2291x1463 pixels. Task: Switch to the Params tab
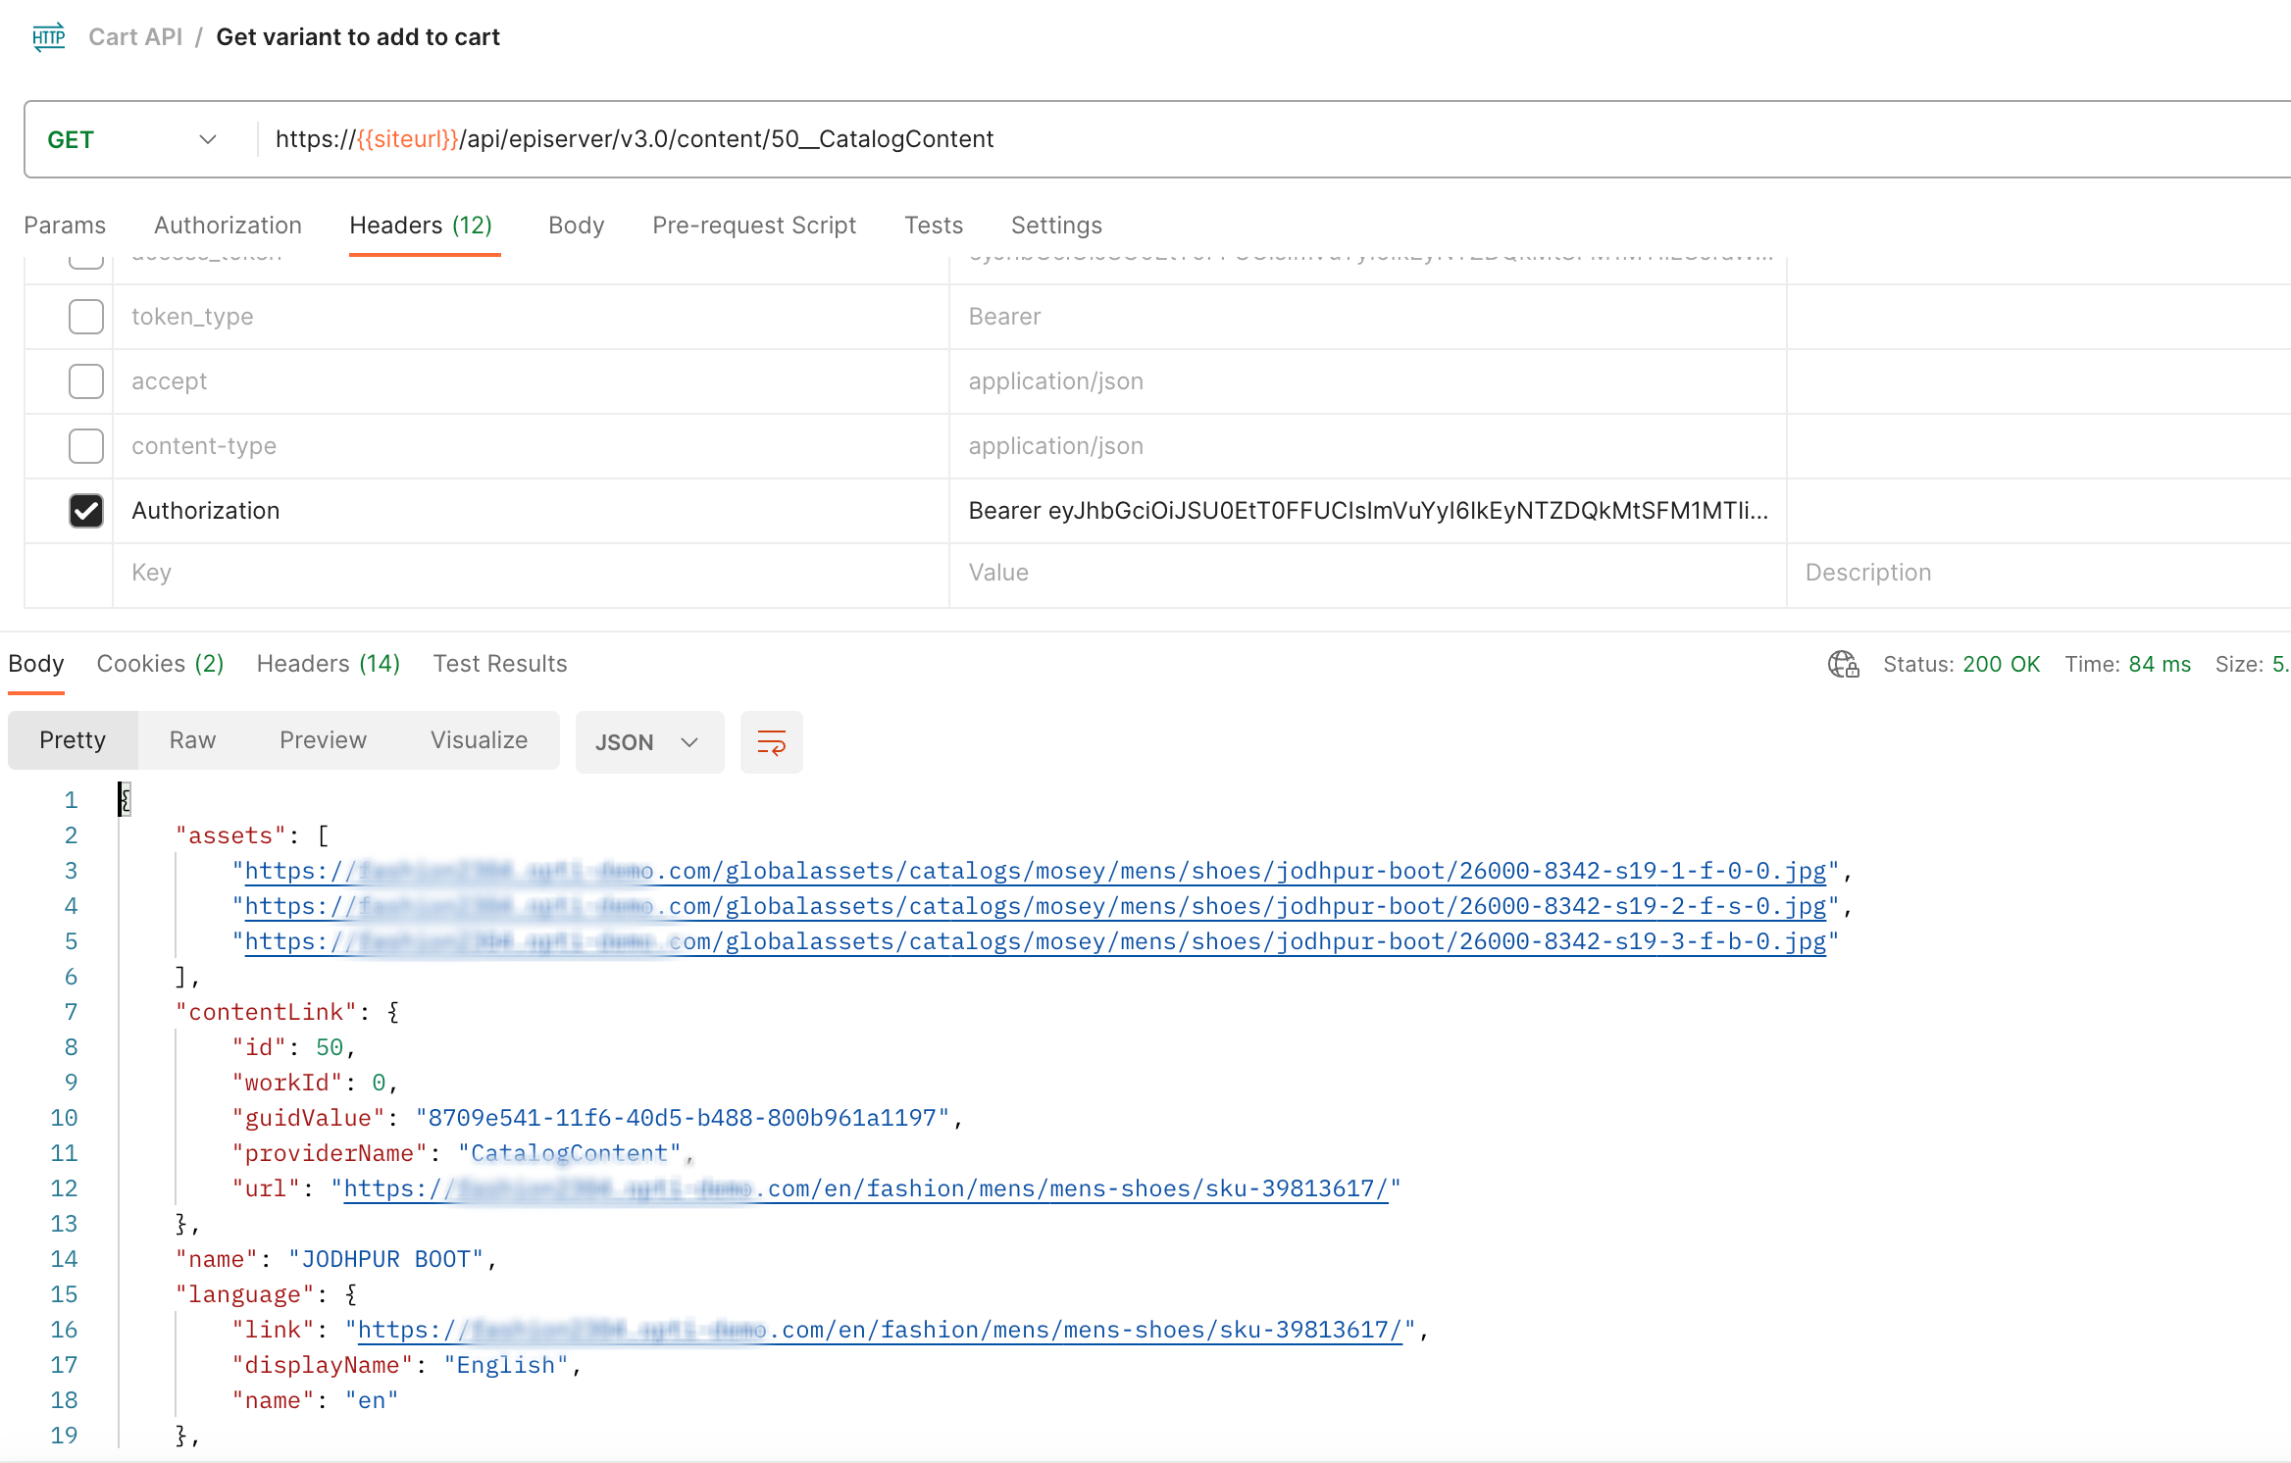(x=65, y=226)
